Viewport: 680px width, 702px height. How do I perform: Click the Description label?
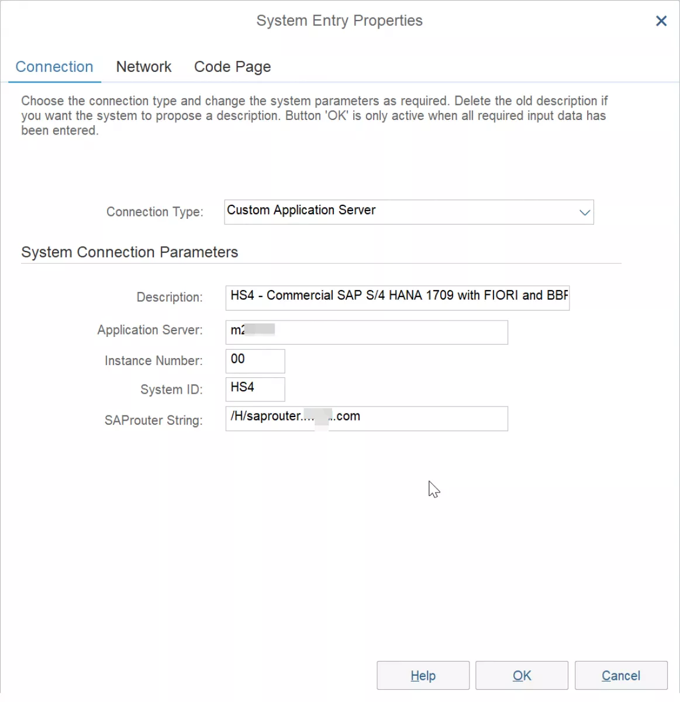pos(170,297)
